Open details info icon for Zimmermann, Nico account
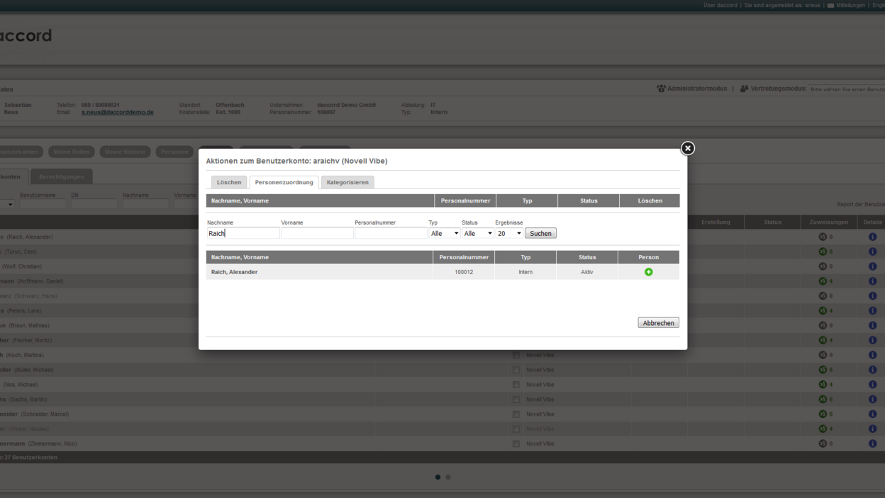Image resolution: width=885 pixels, height=498 pixels. (872, 443)
